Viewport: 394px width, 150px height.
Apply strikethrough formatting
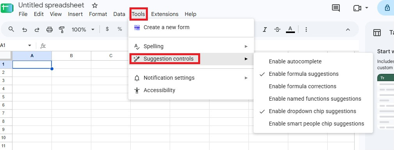tap(277, 30)
